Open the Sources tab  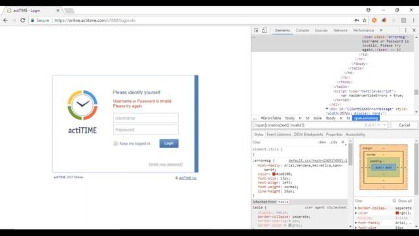(321, 30)
